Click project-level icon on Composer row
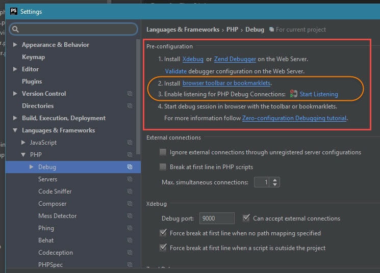Screen dimensions: 380x273 130,203
